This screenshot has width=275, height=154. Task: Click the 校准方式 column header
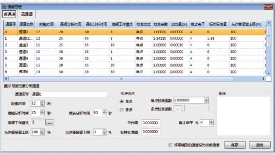[x=144, y=24]
